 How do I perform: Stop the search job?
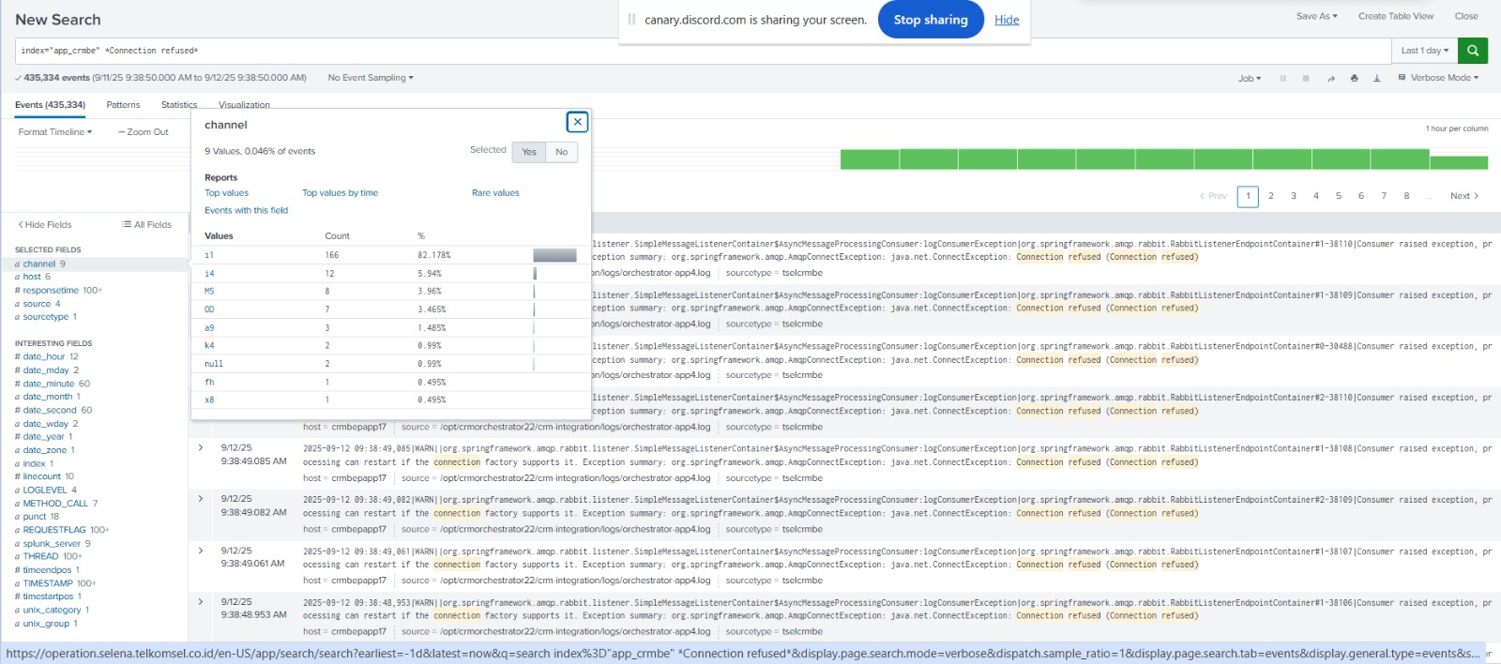[x=1305, y=79]
